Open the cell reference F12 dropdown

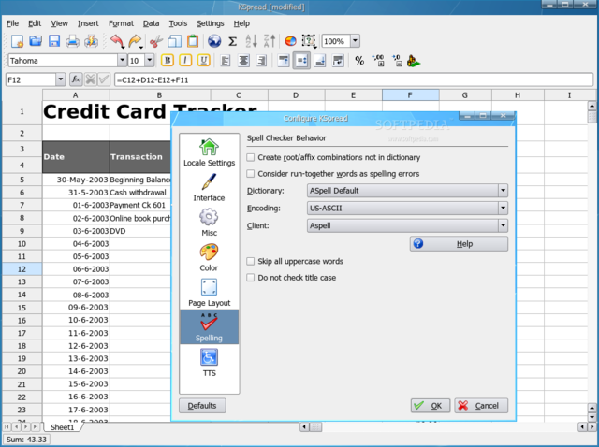coord(60,79)
